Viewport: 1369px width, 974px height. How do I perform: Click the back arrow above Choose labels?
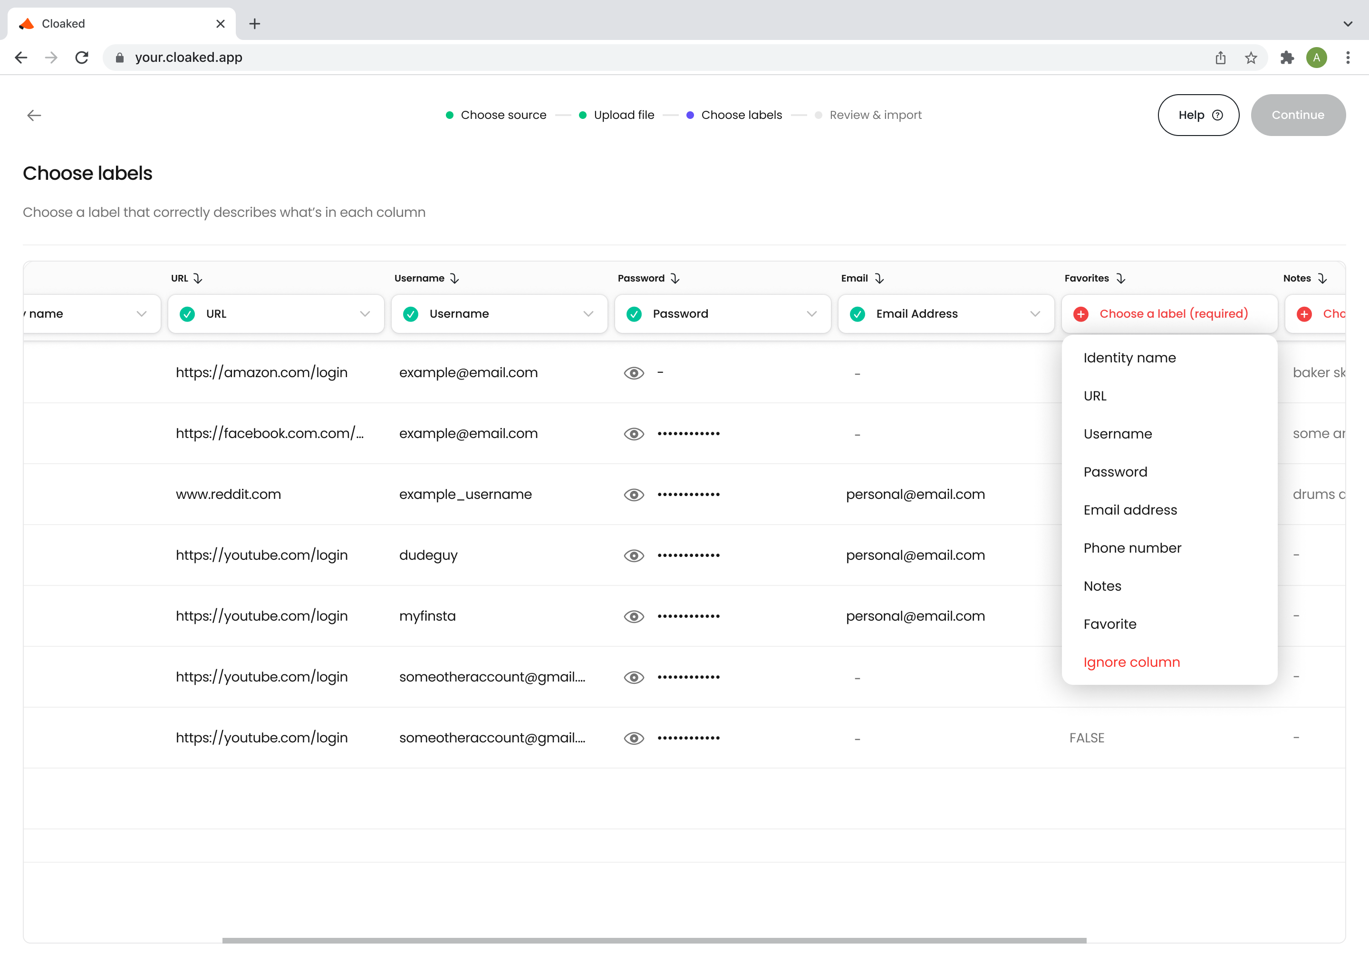(x=34, y=115)
